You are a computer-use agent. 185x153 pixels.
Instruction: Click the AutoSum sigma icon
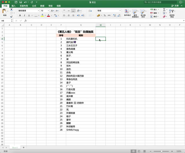tap(164, 10)
